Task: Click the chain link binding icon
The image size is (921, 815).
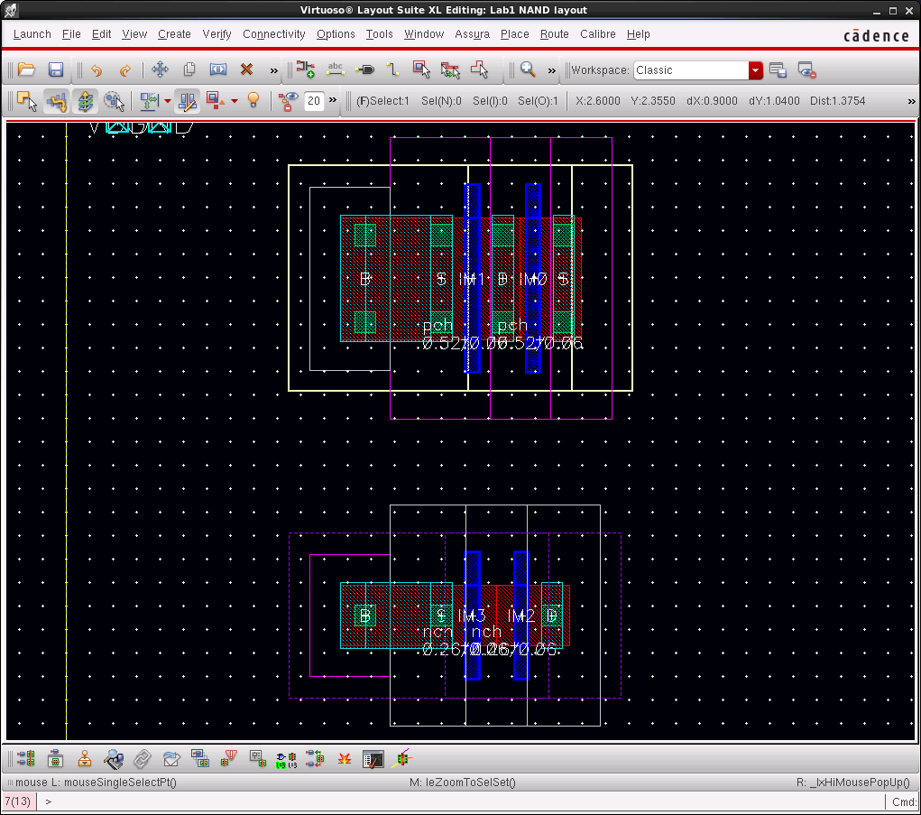Action: pyautogui.click(x=143, y=759)
